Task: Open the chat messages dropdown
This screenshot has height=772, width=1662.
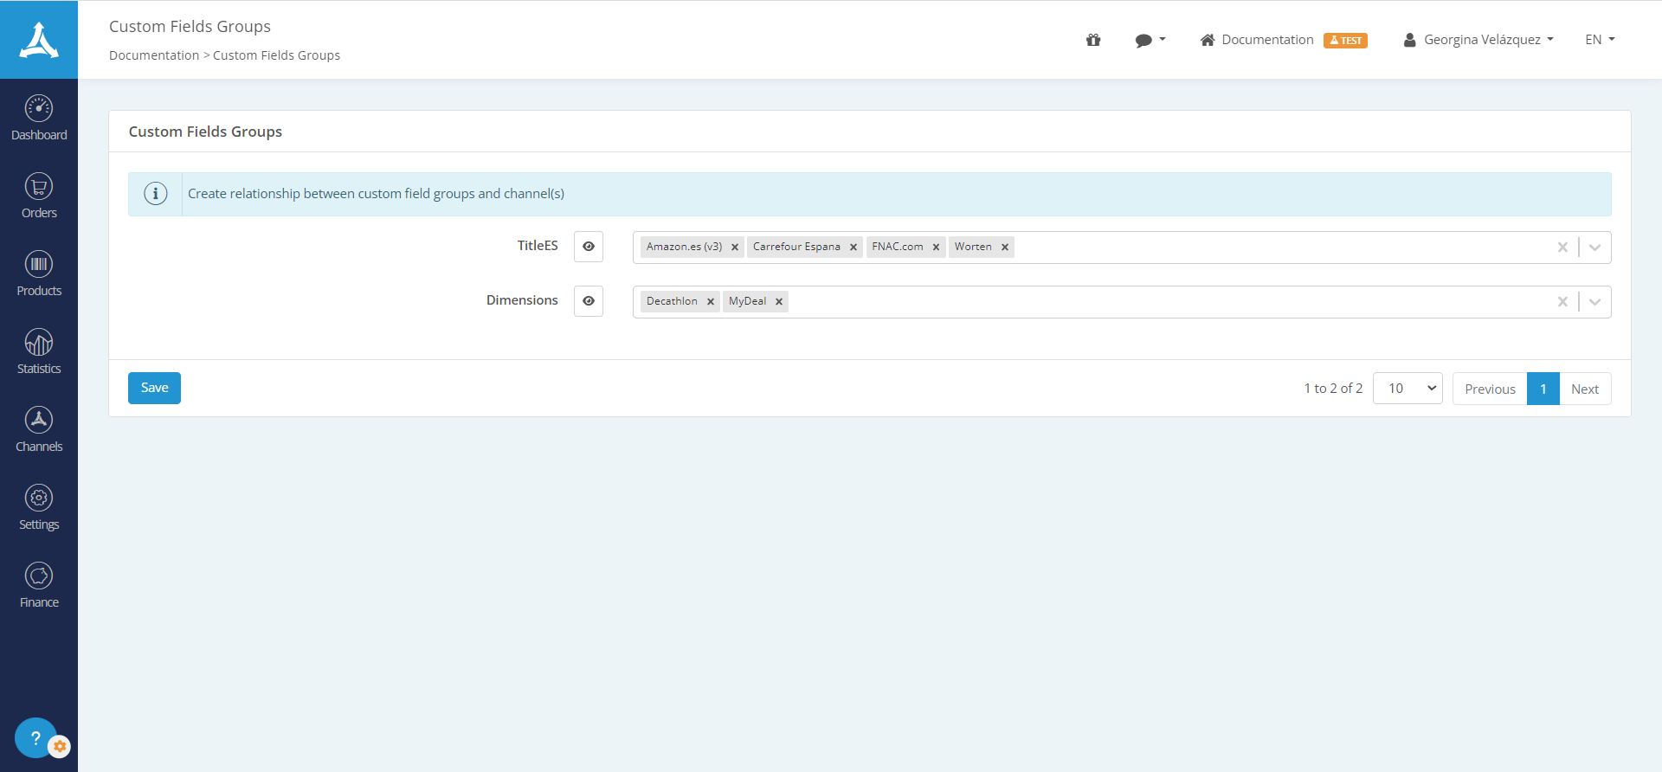Action: tap(1150, 40)
